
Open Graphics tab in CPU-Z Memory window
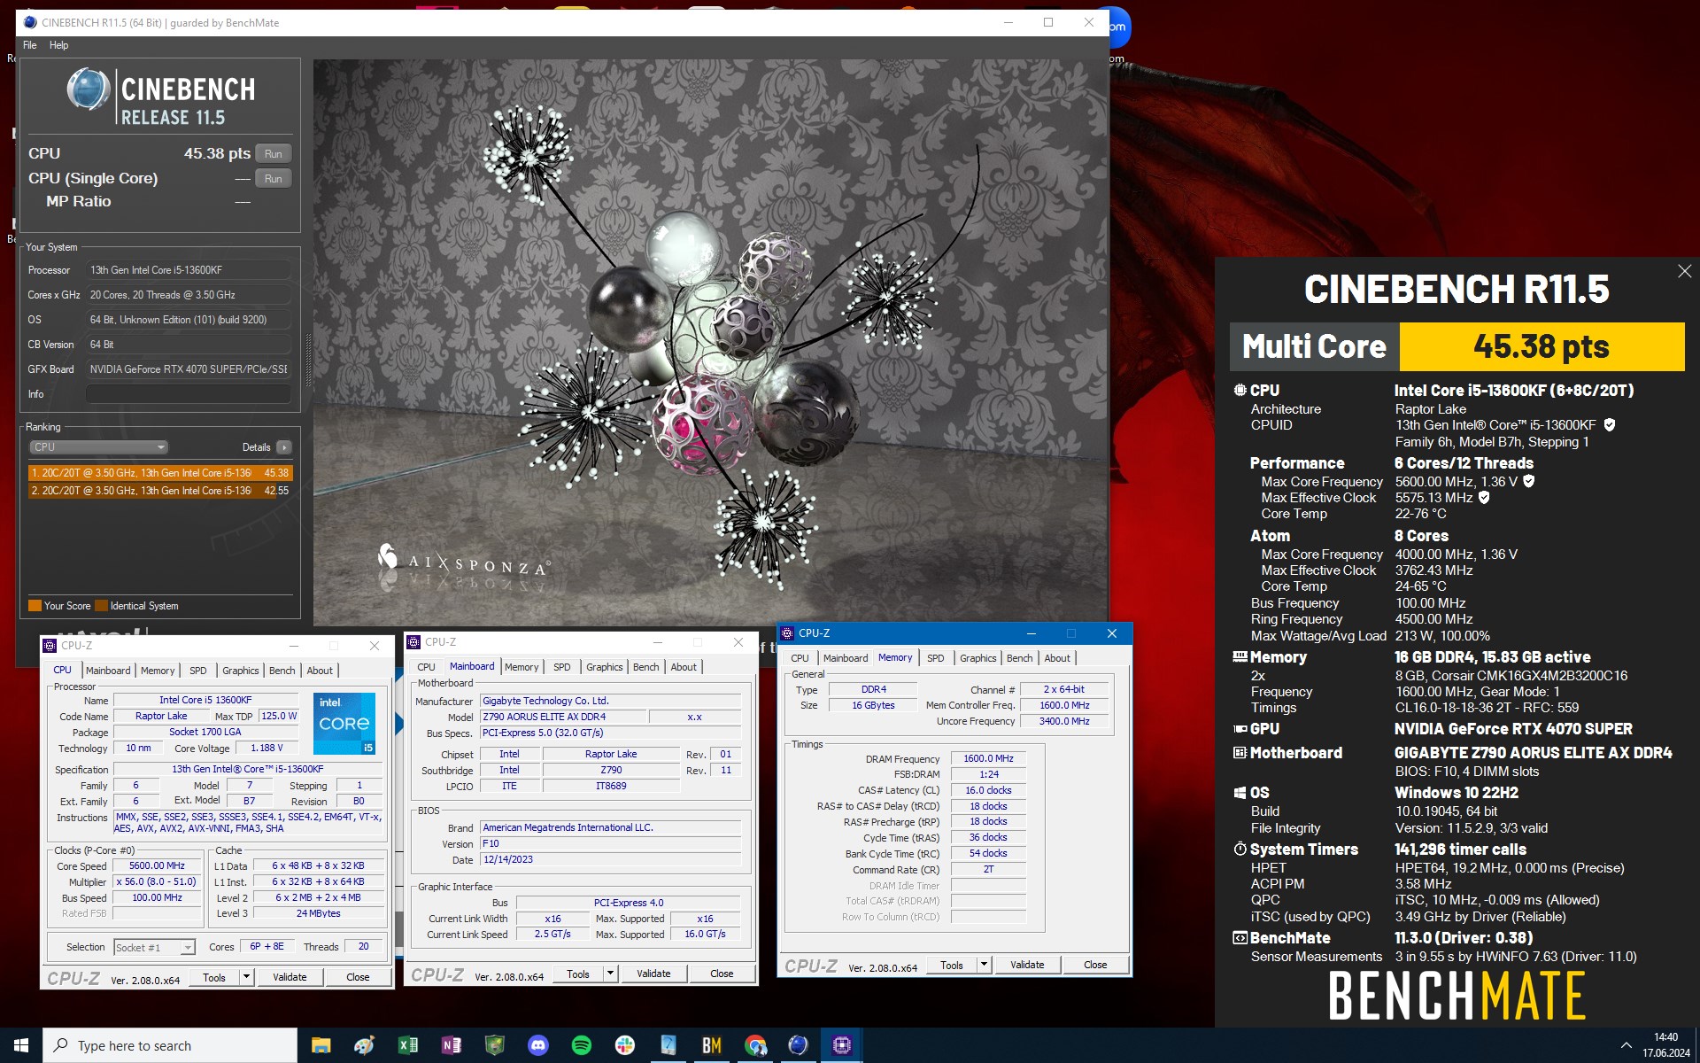click(977, 658)
